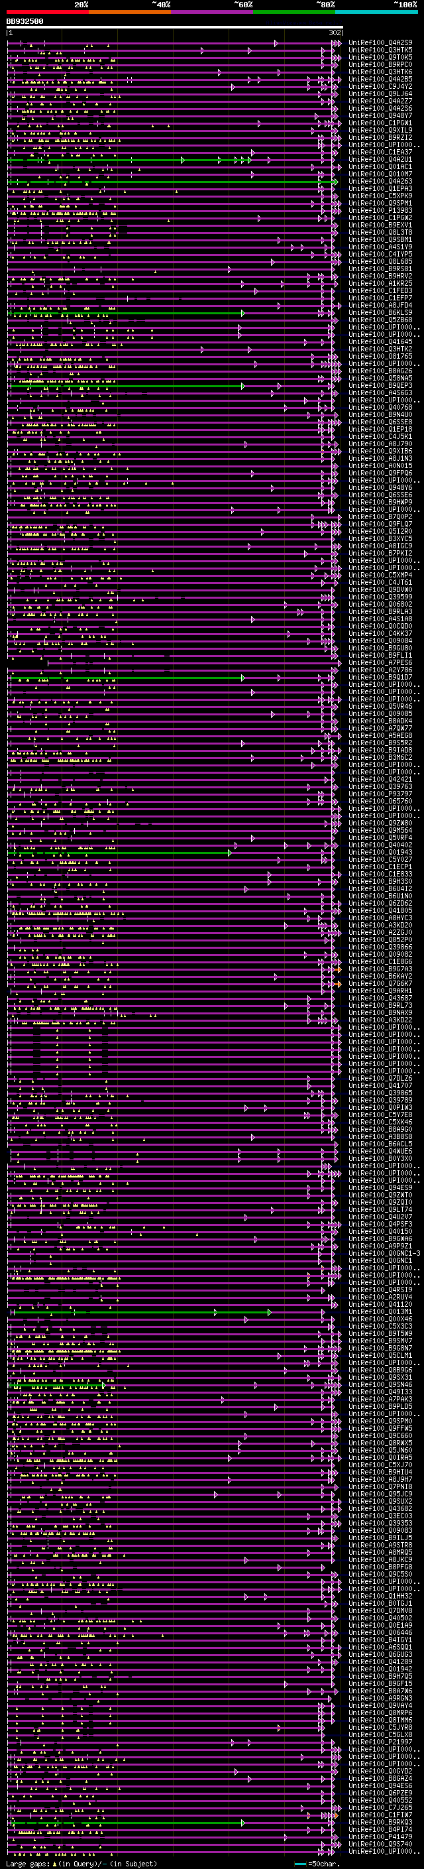Open hit UniRef100_Q3HTK5
This screenshot has height=1869, width=424.
tap(380, 50)
